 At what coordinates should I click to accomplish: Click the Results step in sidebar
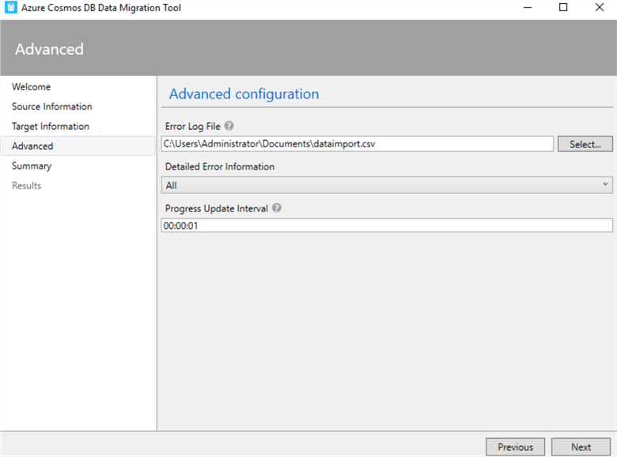(27, 186)
